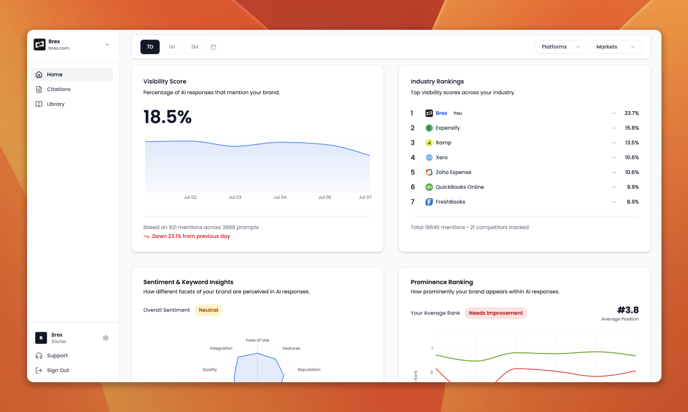Click the Support headset icon
The height and width of the screenshot is (412, 688).
[39, 356]
